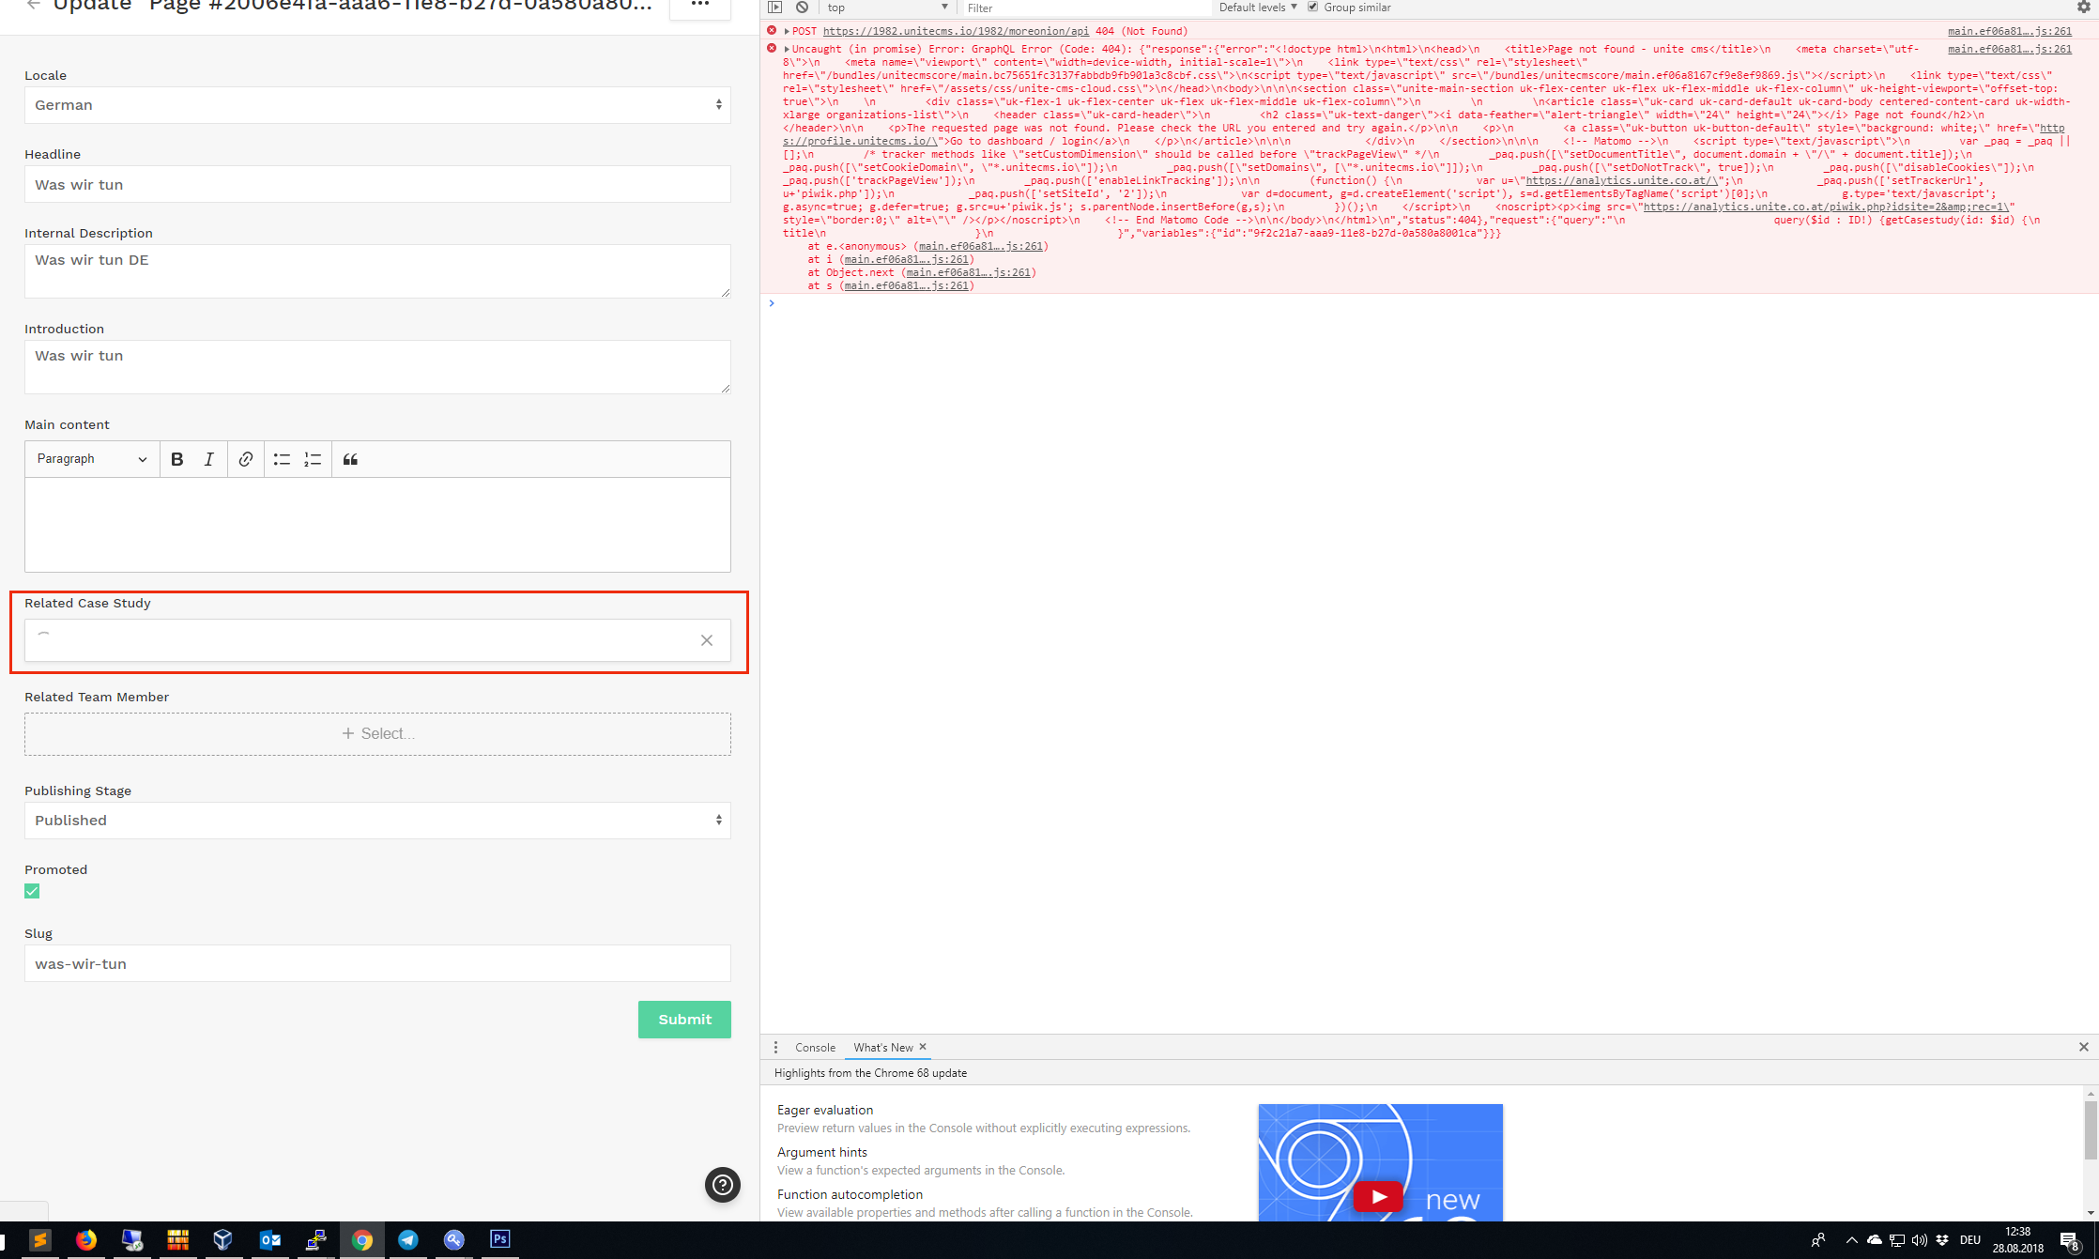Image resolution: width=2099 pixels, height=1259 pixels.
Task: Apply bulleted list in Main content editor
Action: (282, 459)
